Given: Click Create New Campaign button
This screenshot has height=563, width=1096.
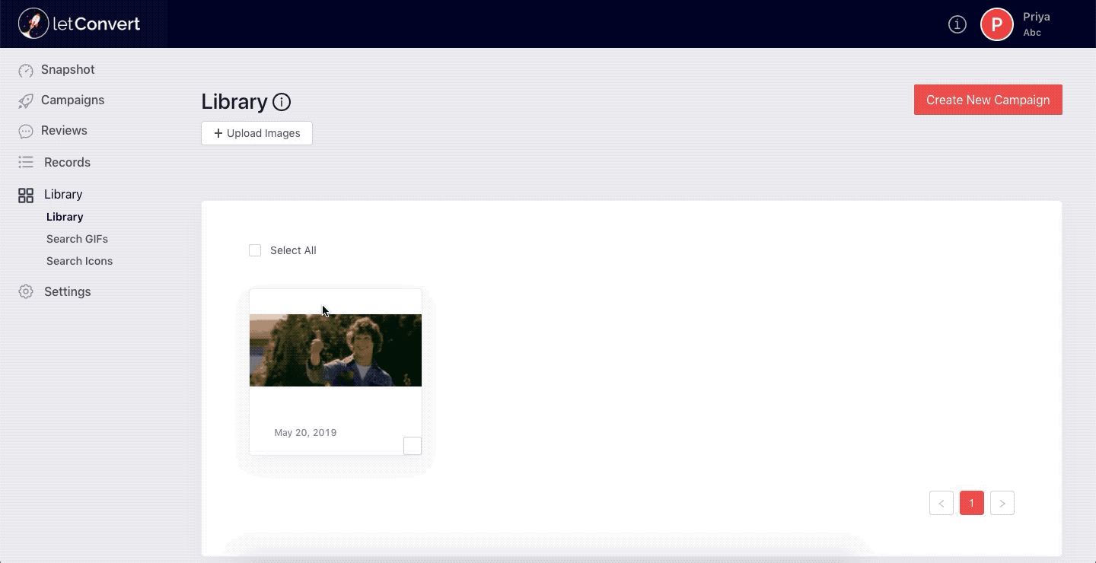Looking at the screenshot, I should (988, 100).
